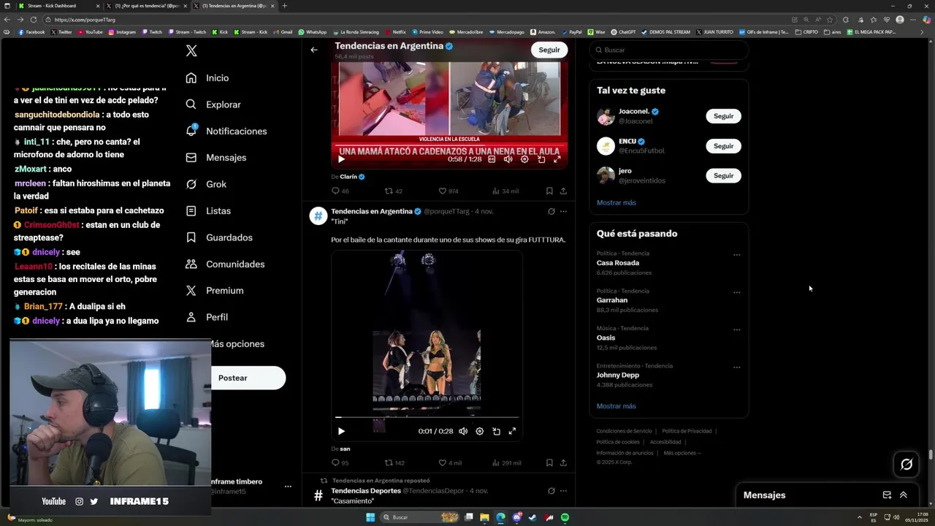Repost the Tini post showing 142
935x526 pixels.
pos(394,462)
